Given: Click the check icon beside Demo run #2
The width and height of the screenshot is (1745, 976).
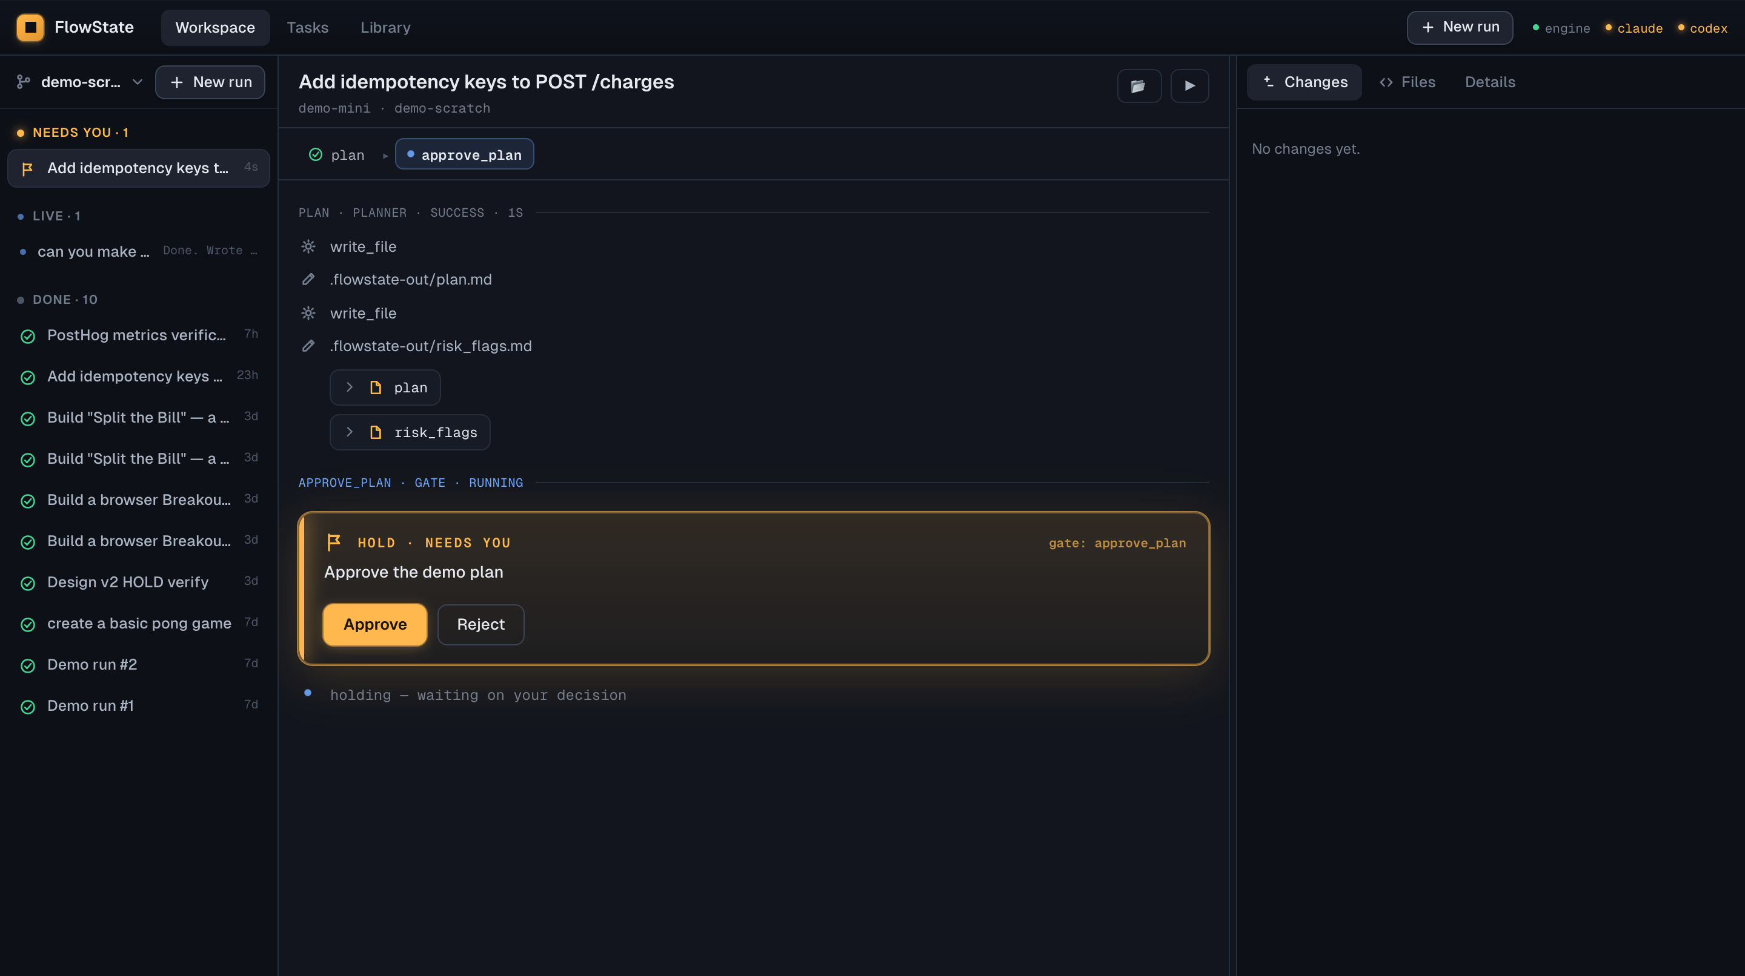Looking at the screenshot, I should pos(28,665).
